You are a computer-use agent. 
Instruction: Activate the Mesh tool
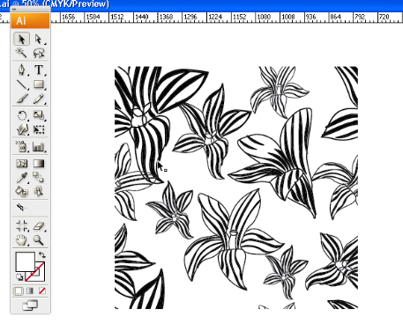point(21,163)
